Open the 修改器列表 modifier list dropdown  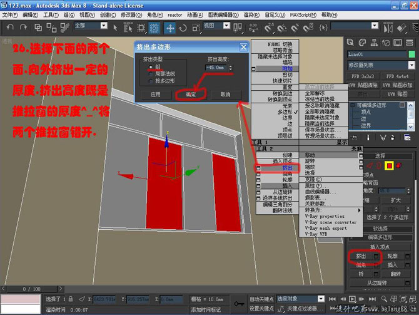(x=411, y=65)
